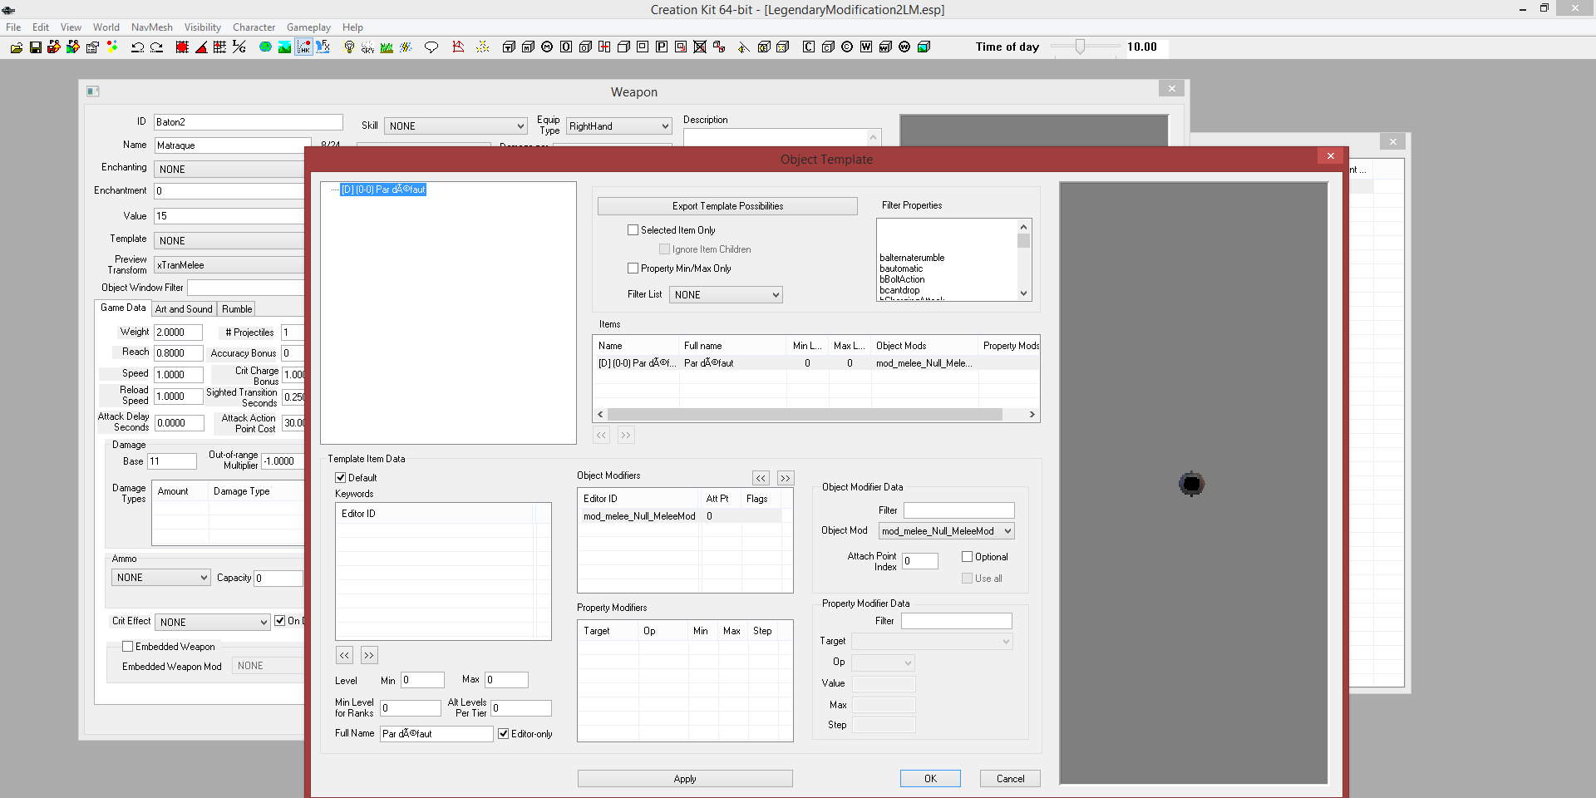Click the boxed letter P toolbar icon
This screenshot has width=1596, height=798.
(662, 47)
